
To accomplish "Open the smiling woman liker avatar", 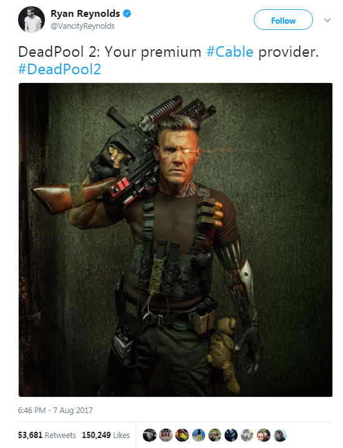I will pos(264,435).
